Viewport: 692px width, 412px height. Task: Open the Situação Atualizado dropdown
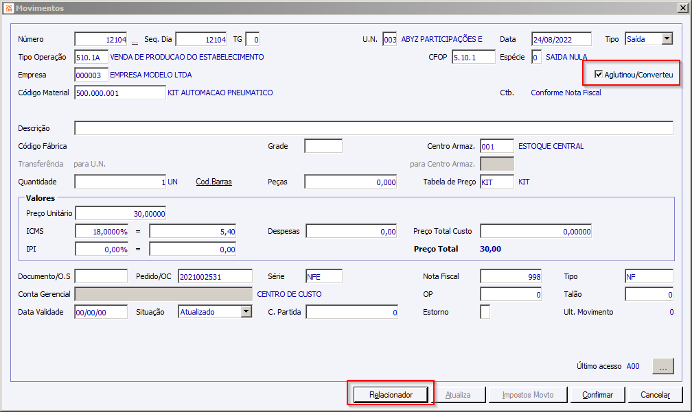coord(246,311)
